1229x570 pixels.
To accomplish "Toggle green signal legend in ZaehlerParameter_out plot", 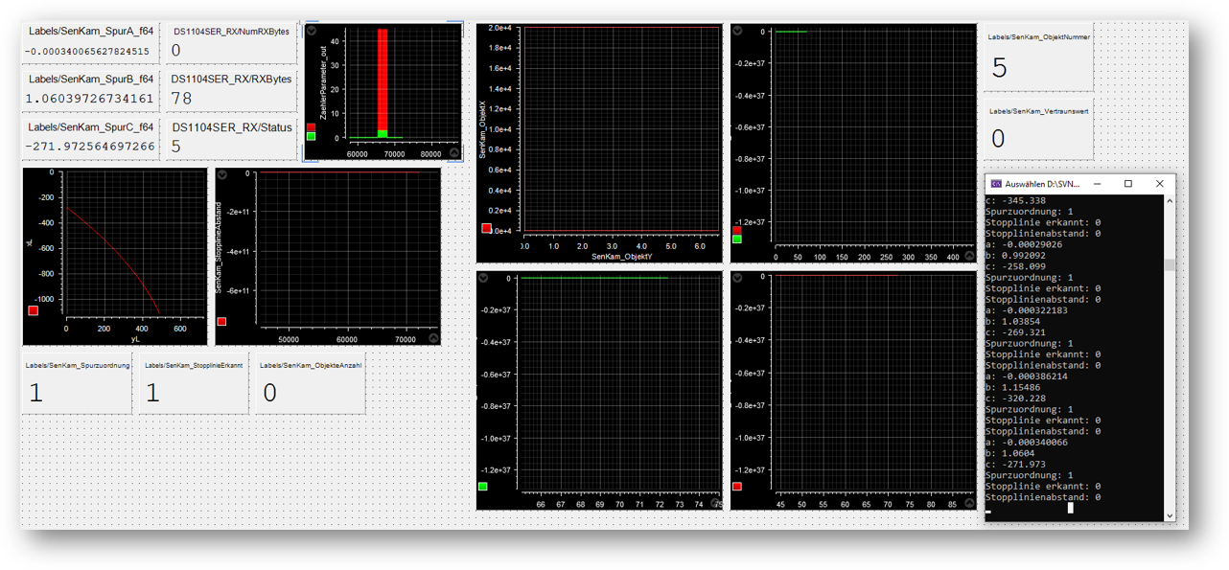I will pos(311,137).
